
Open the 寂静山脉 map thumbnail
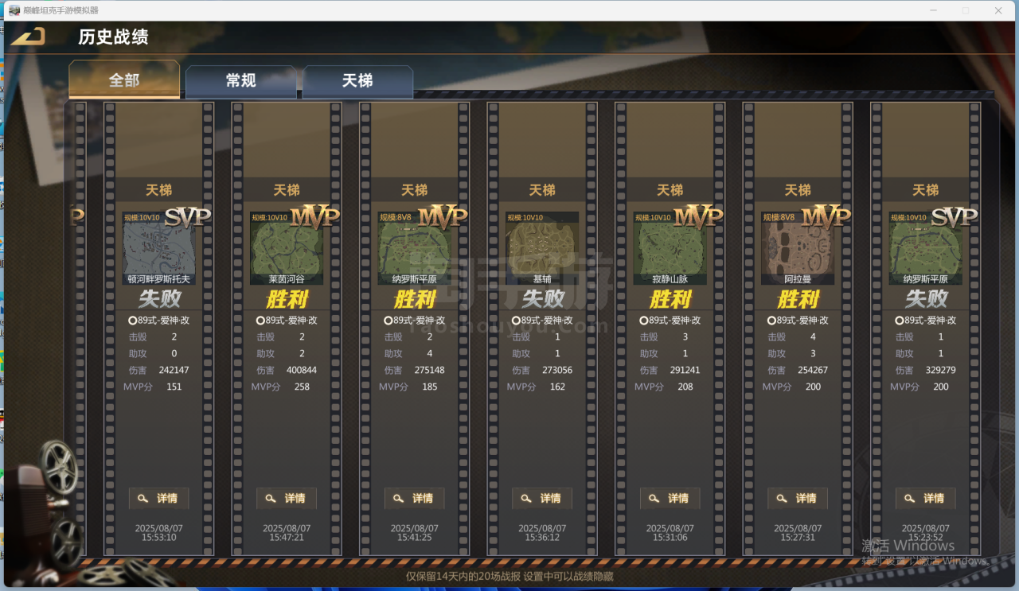pos(670,248)
